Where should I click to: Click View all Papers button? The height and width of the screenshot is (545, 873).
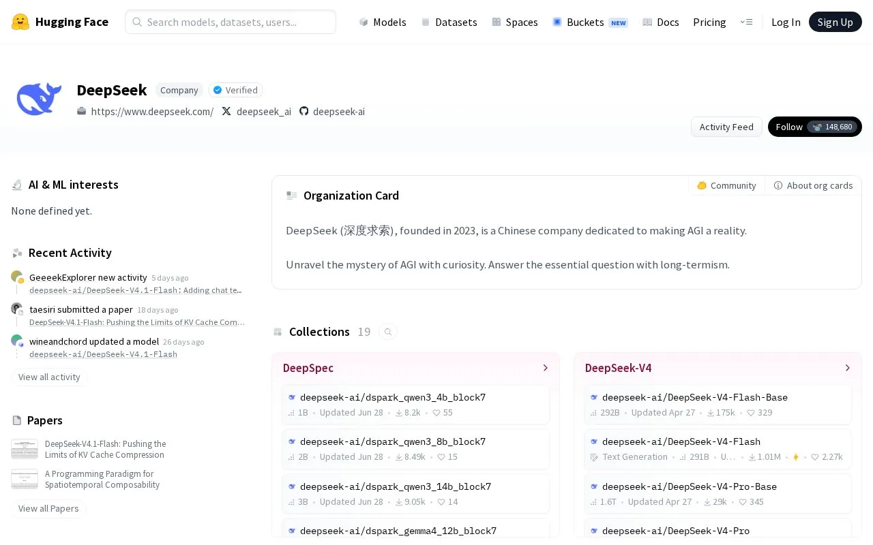(x=48, y=508)
